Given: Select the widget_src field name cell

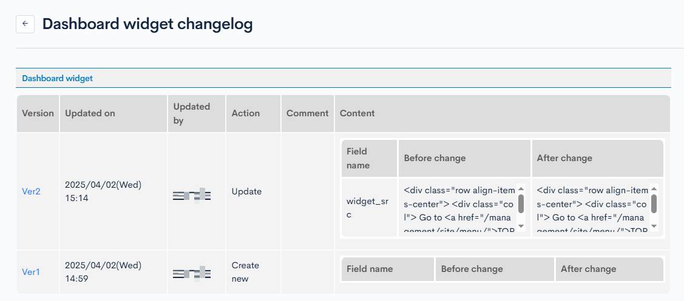Looking at the screenshot, I should click(x=369, y=208).
